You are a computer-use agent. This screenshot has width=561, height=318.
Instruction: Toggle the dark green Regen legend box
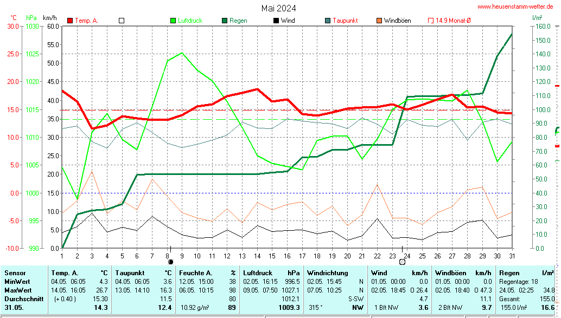225,21
